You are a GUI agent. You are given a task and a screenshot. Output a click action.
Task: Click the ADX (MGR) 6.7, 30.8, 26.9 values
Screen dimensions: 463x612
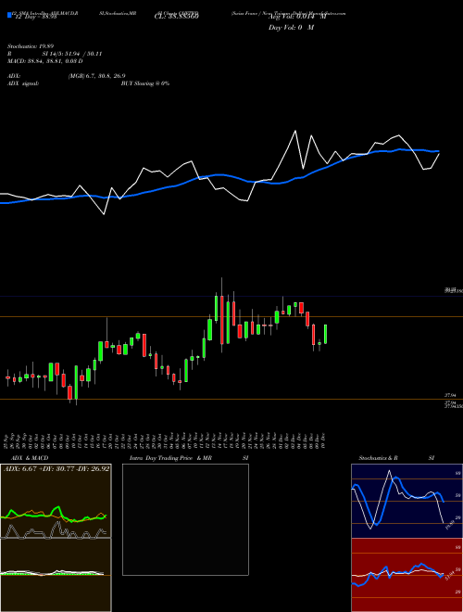(96, 76)
